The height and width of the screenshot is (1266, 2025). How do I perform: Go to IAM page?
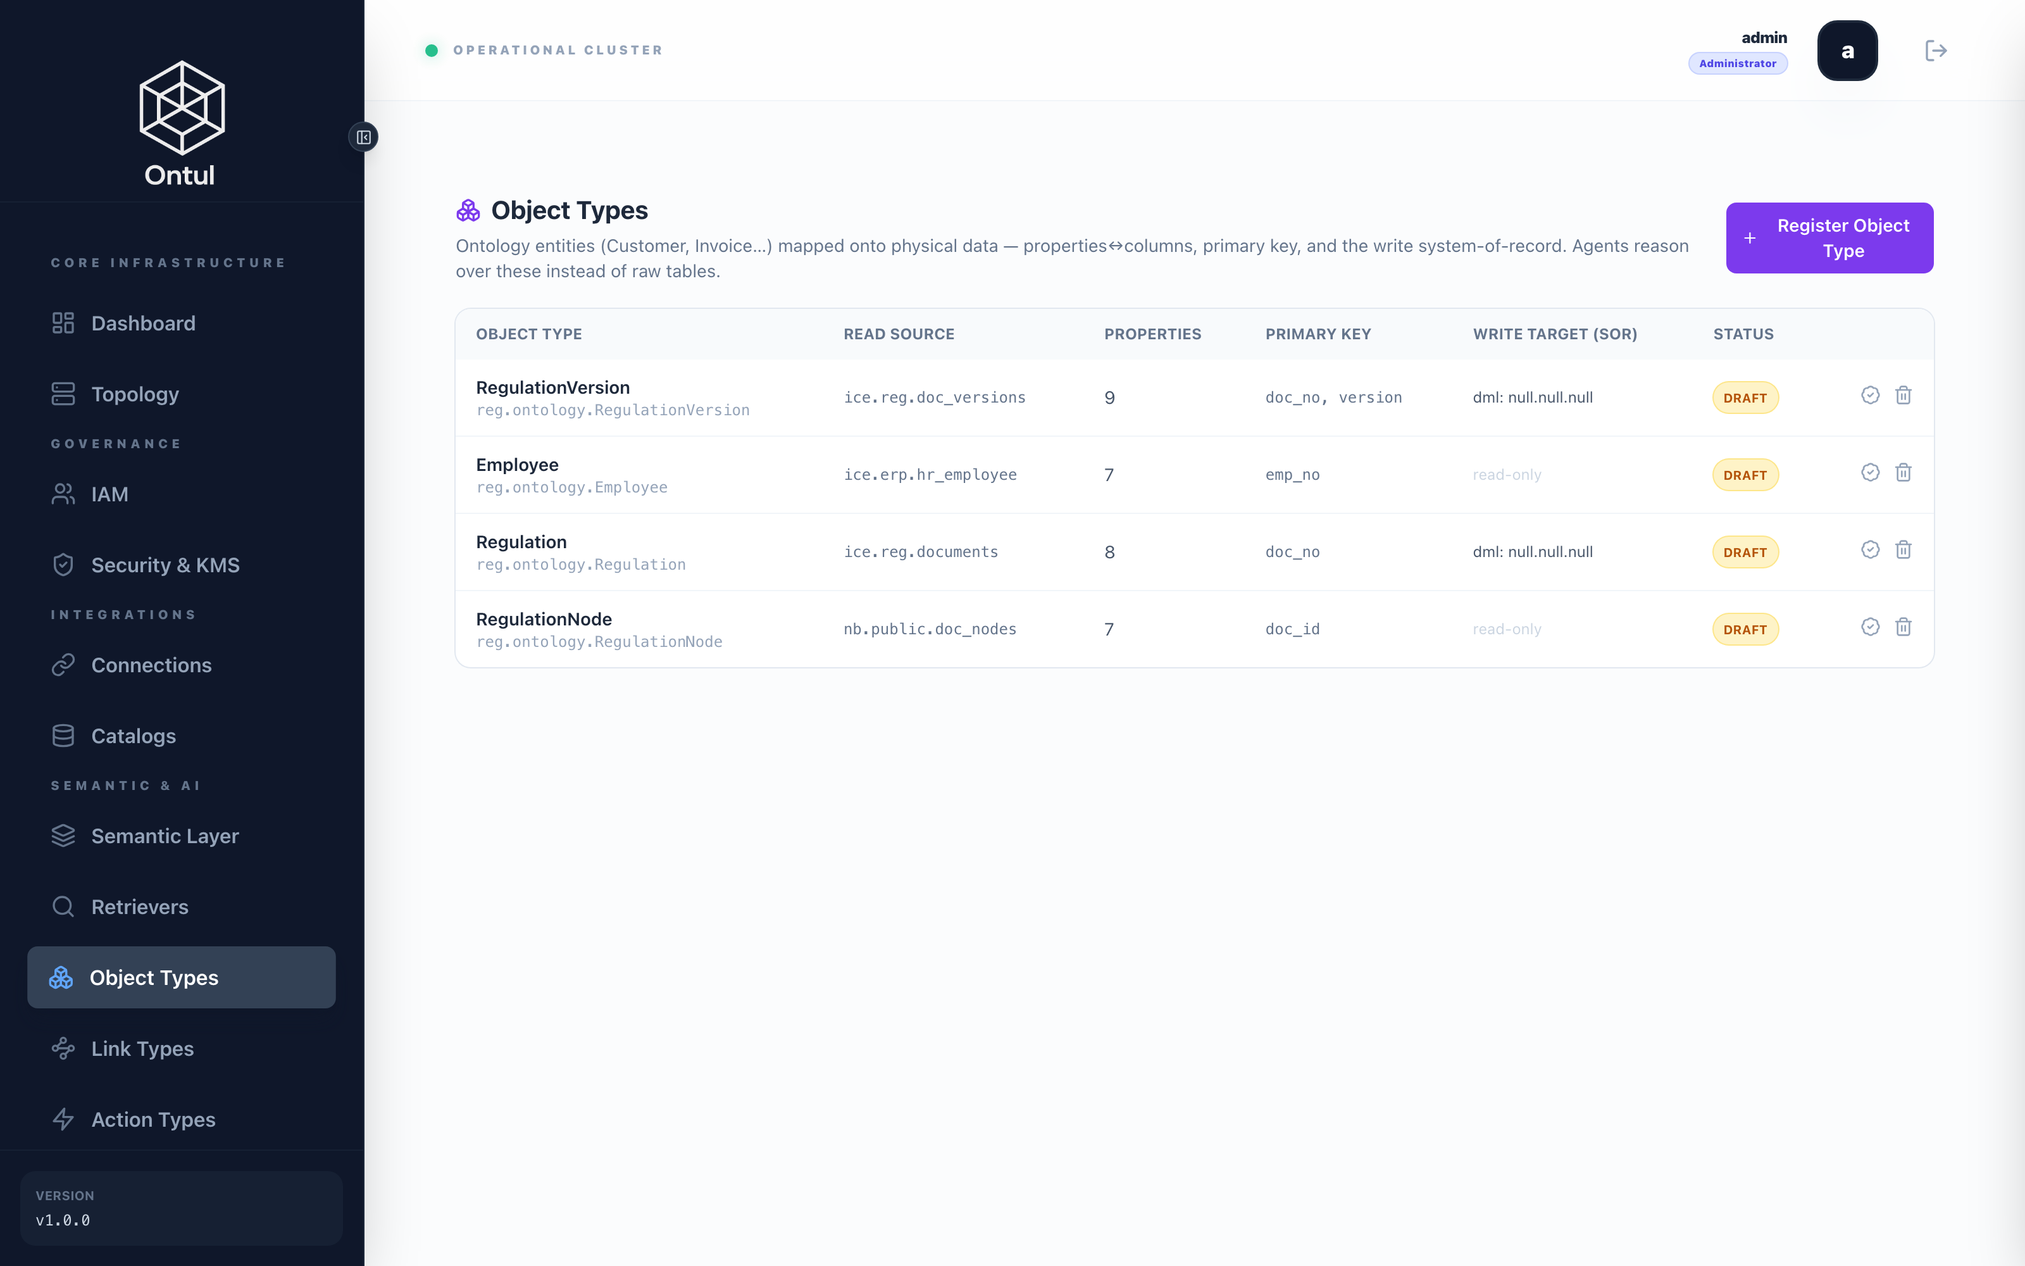point(182,494)
